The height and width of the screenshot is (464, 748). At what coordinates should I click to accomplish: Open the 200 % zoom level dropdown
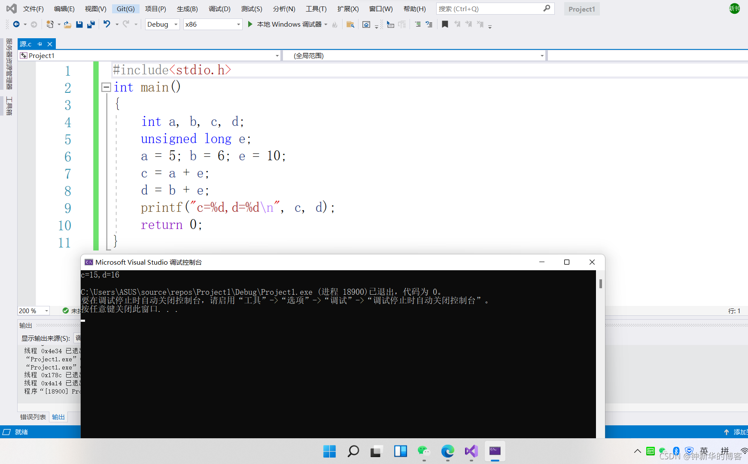(34, 311)
